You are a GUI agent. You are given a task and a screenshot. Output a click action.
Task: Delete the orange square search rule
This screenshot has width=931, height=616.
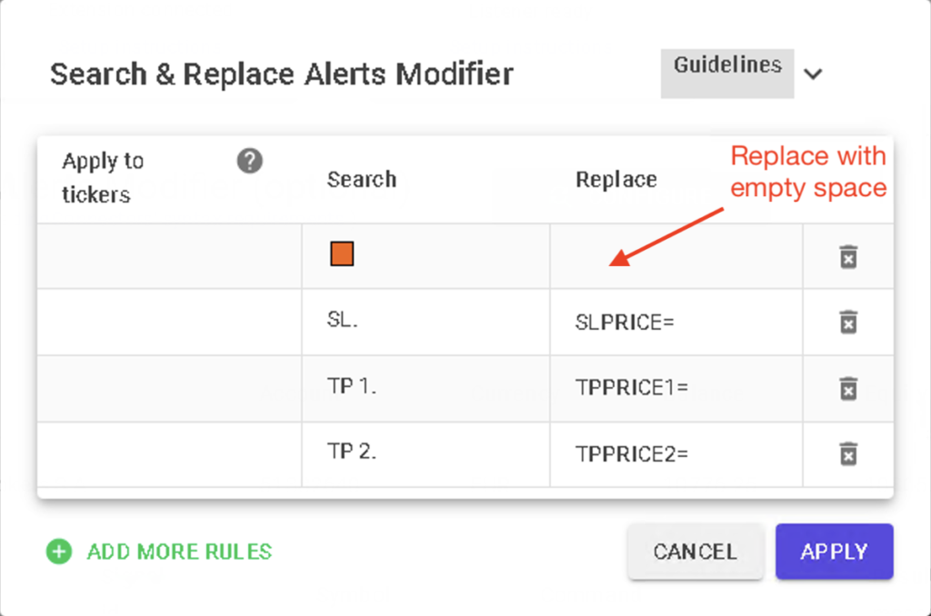pos(847,256)
